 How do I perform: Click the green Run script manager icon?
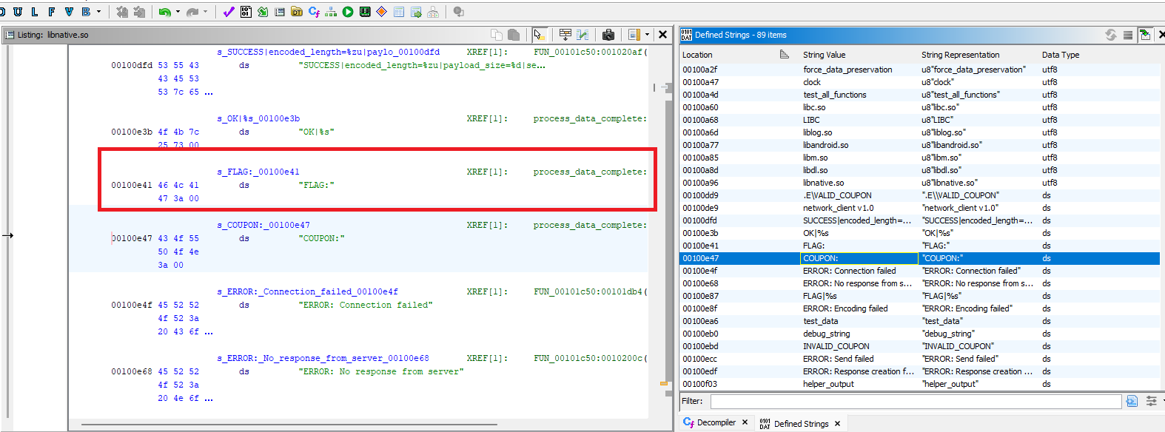coord(348,12)
